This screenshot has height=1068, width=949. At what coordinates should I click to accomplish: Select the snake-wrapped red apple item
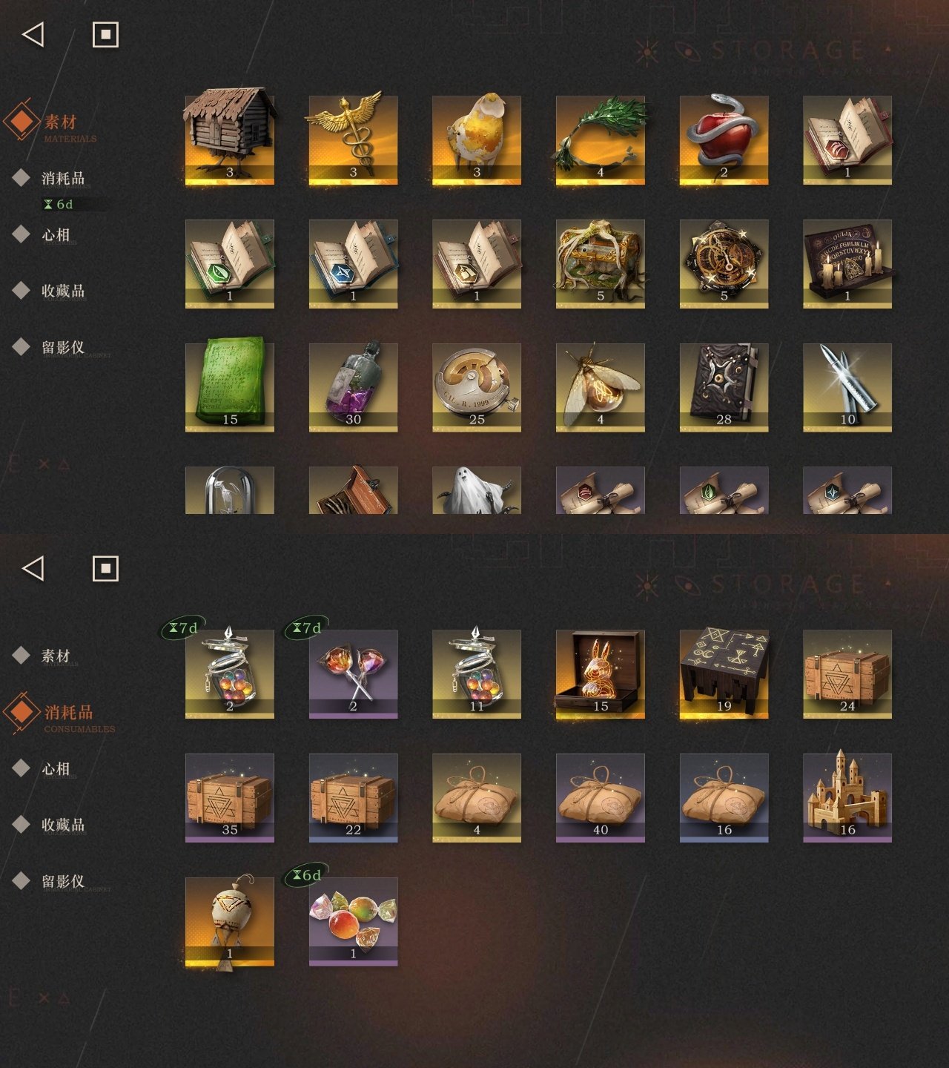point(724,139)
